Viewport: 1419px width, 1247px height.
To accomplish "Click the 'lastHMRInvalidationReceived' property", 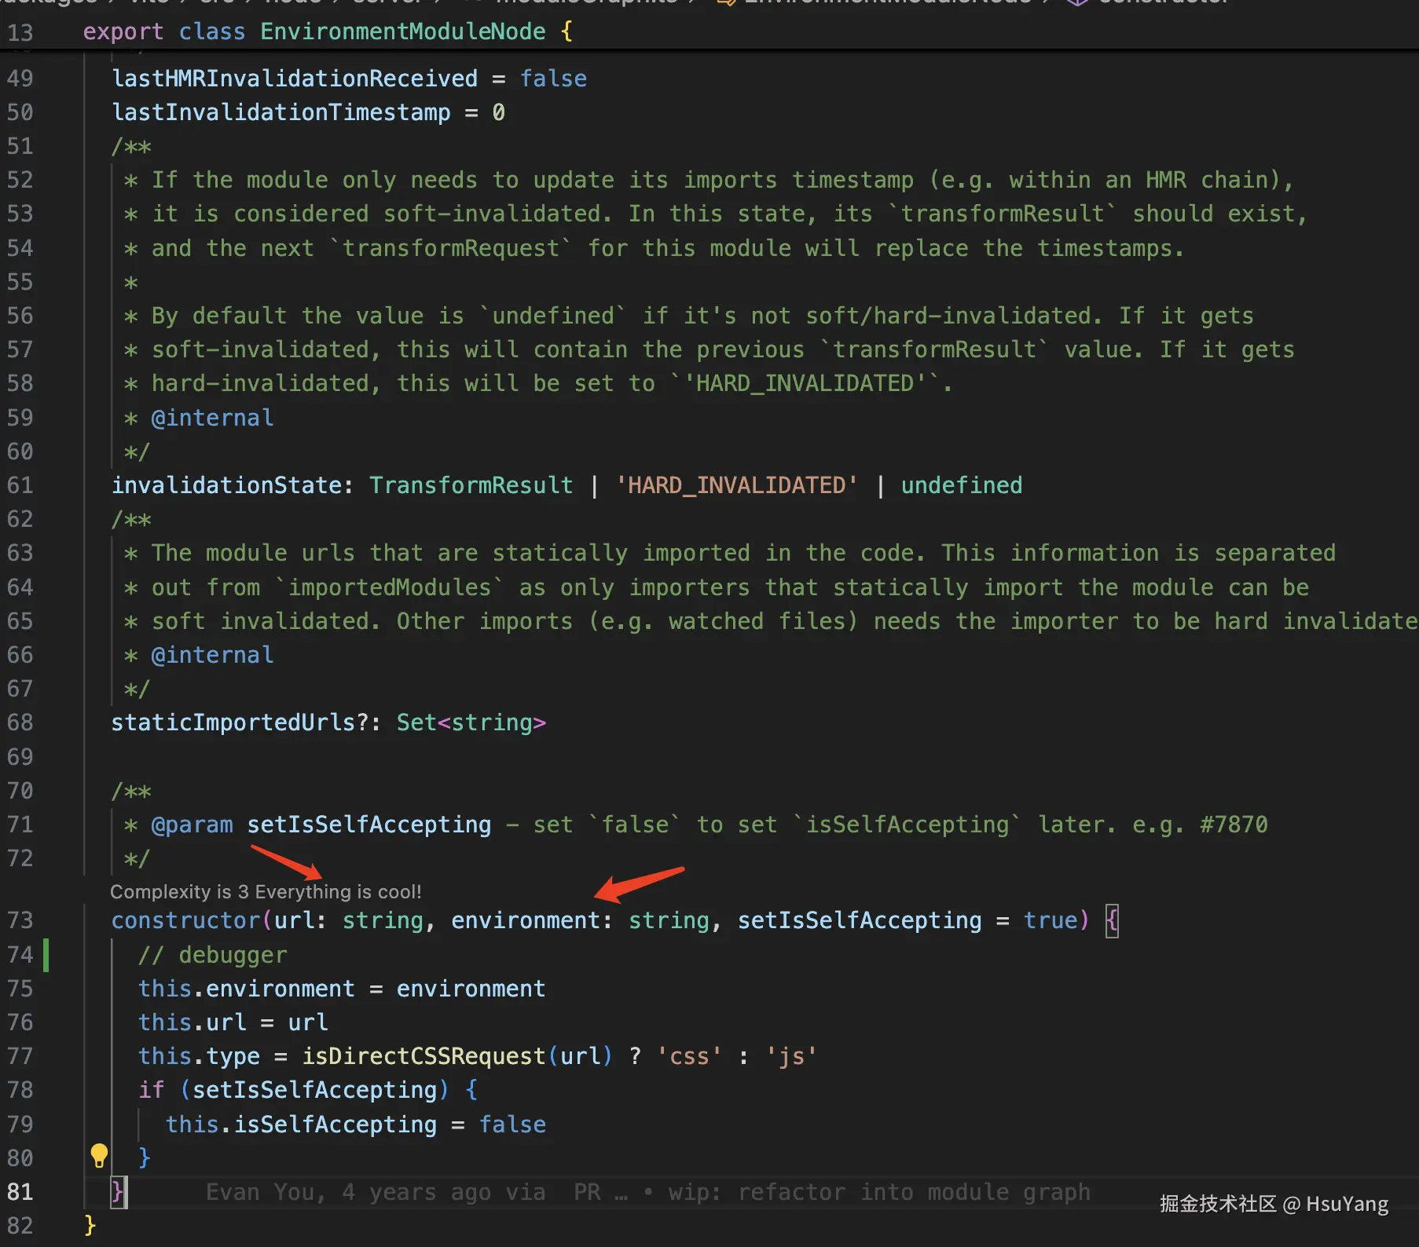I will (295, 79).
